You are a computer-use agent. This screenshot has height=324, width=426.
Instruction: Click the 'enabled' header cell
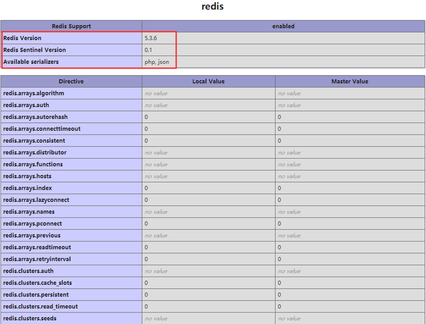283,26
